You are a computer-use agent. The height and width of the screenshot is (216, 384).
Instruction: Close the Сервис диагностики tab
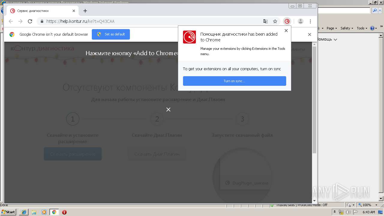(74, 11)
